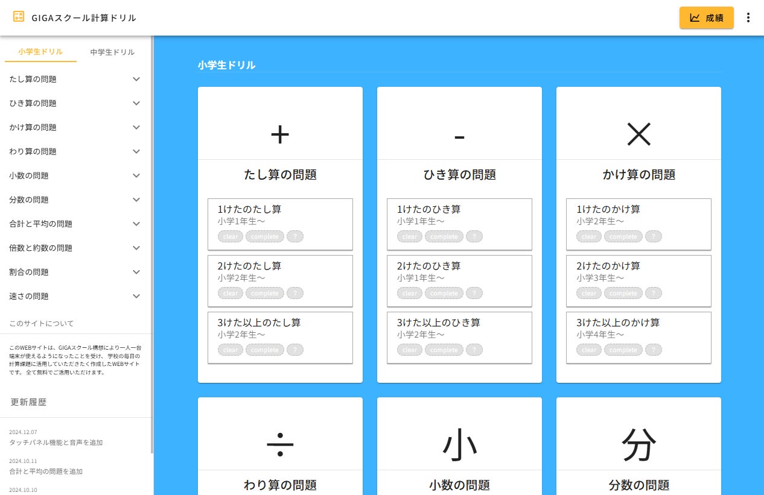The width and height of the screenshot is (764, 495).
Task: Click the かけ算の問題 card heading
Action: (x=638, y=175)
